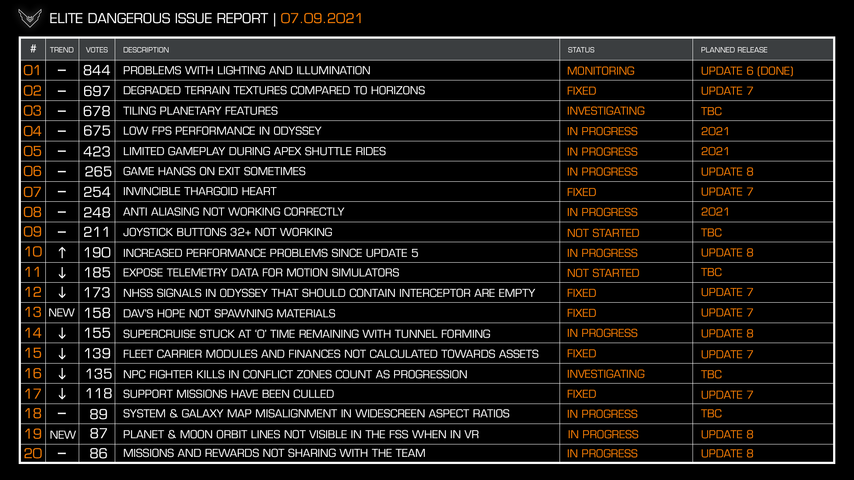Click the NHSS SIGNALS IN ODYSSEY description
This screenshot has width=854, height=480.
[329, 293]
